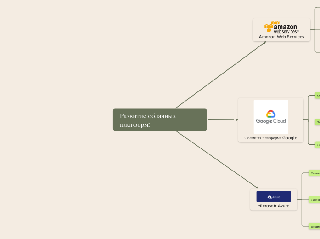The height and width of the screenshot is (239, 320).
Task: Select the Azure child node starting "Преим"
Action: coord(314,226)
